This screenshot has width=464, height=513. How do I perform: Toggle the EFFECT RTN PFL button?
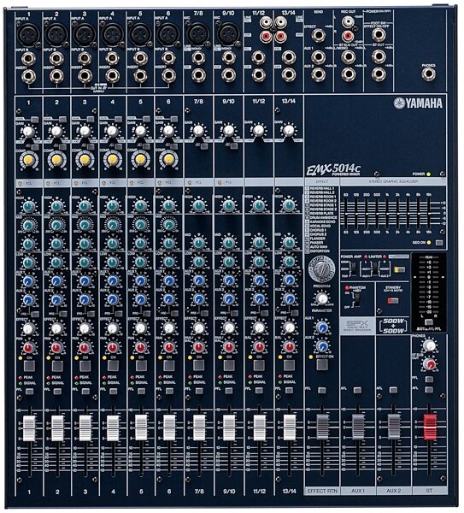(x=322, y=390)
